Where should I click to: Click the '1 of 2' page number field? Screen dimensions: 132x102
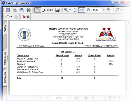58,98
